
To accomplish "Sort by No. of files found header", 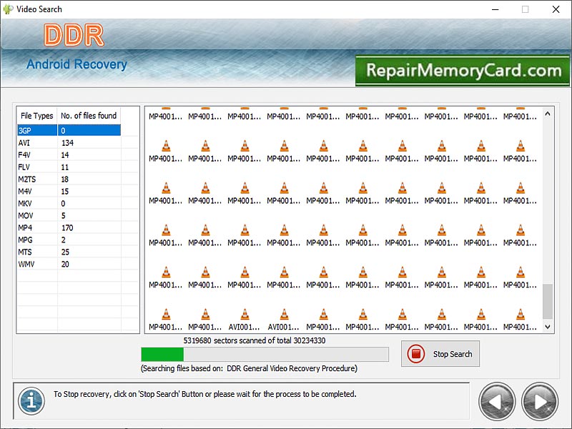I will click(89, 116).
